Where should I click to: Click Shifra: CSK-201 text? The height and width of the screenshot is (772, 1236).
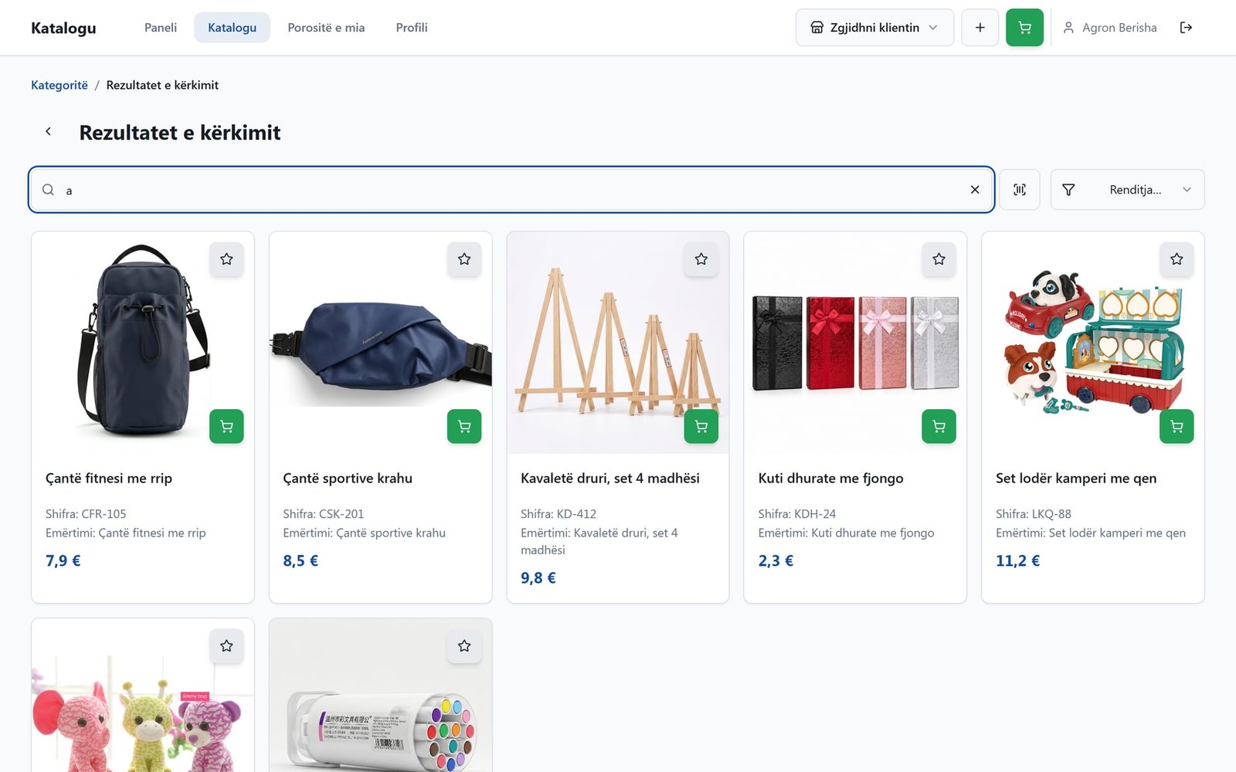(x=323, y=514)
